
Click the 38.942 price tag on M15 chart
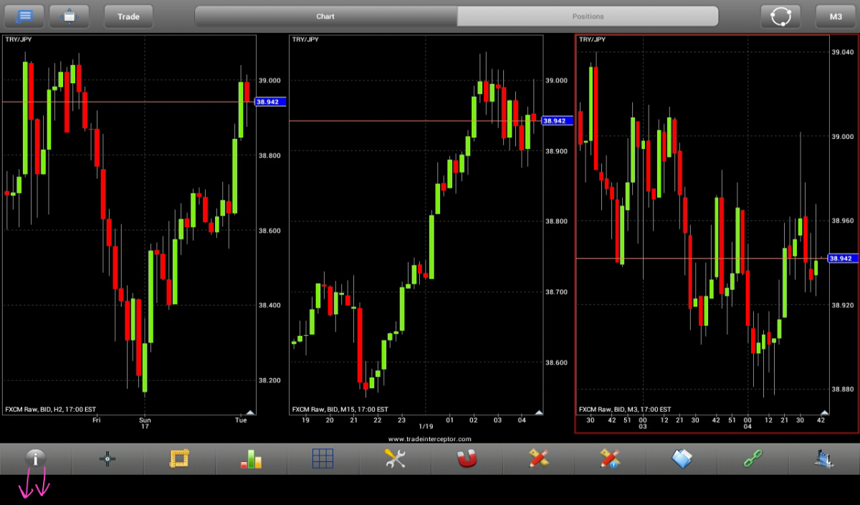pyautogui.click(x=557, y=121)
